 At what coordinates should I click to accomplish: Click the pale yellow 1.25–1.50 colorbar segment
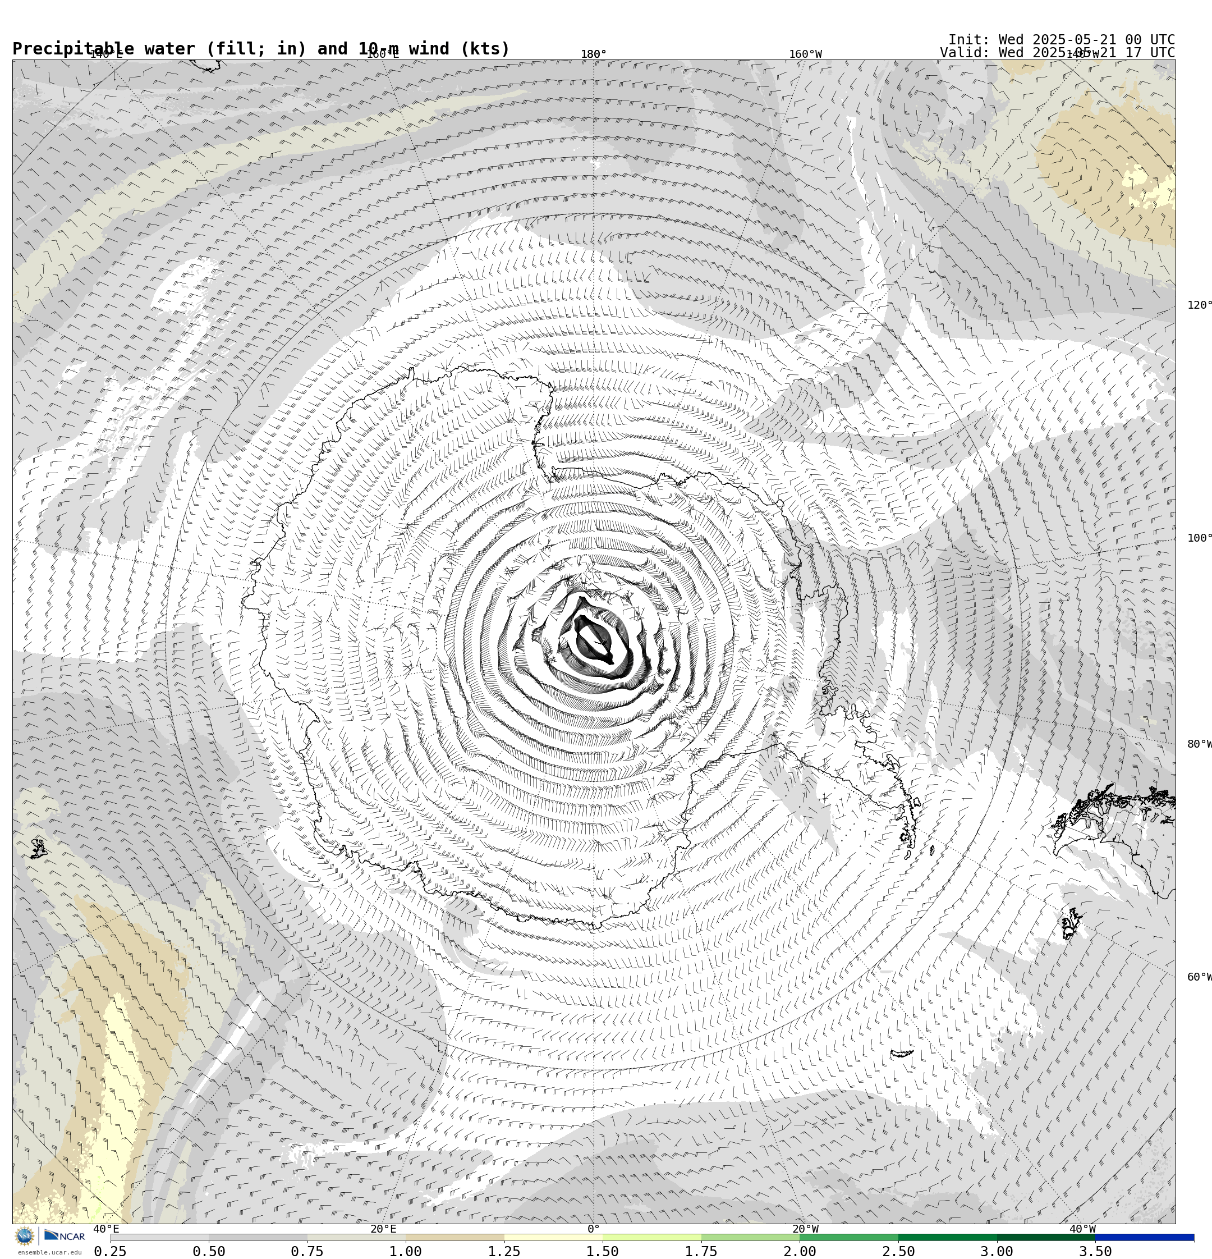[x=553, y=1237]
